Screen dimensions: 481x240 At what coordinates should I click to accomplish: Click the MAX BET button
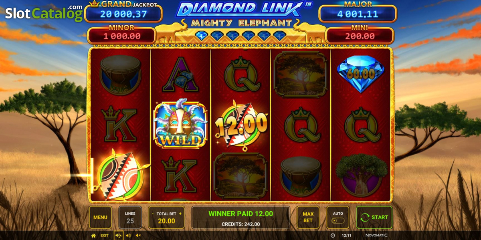(308, 217)
